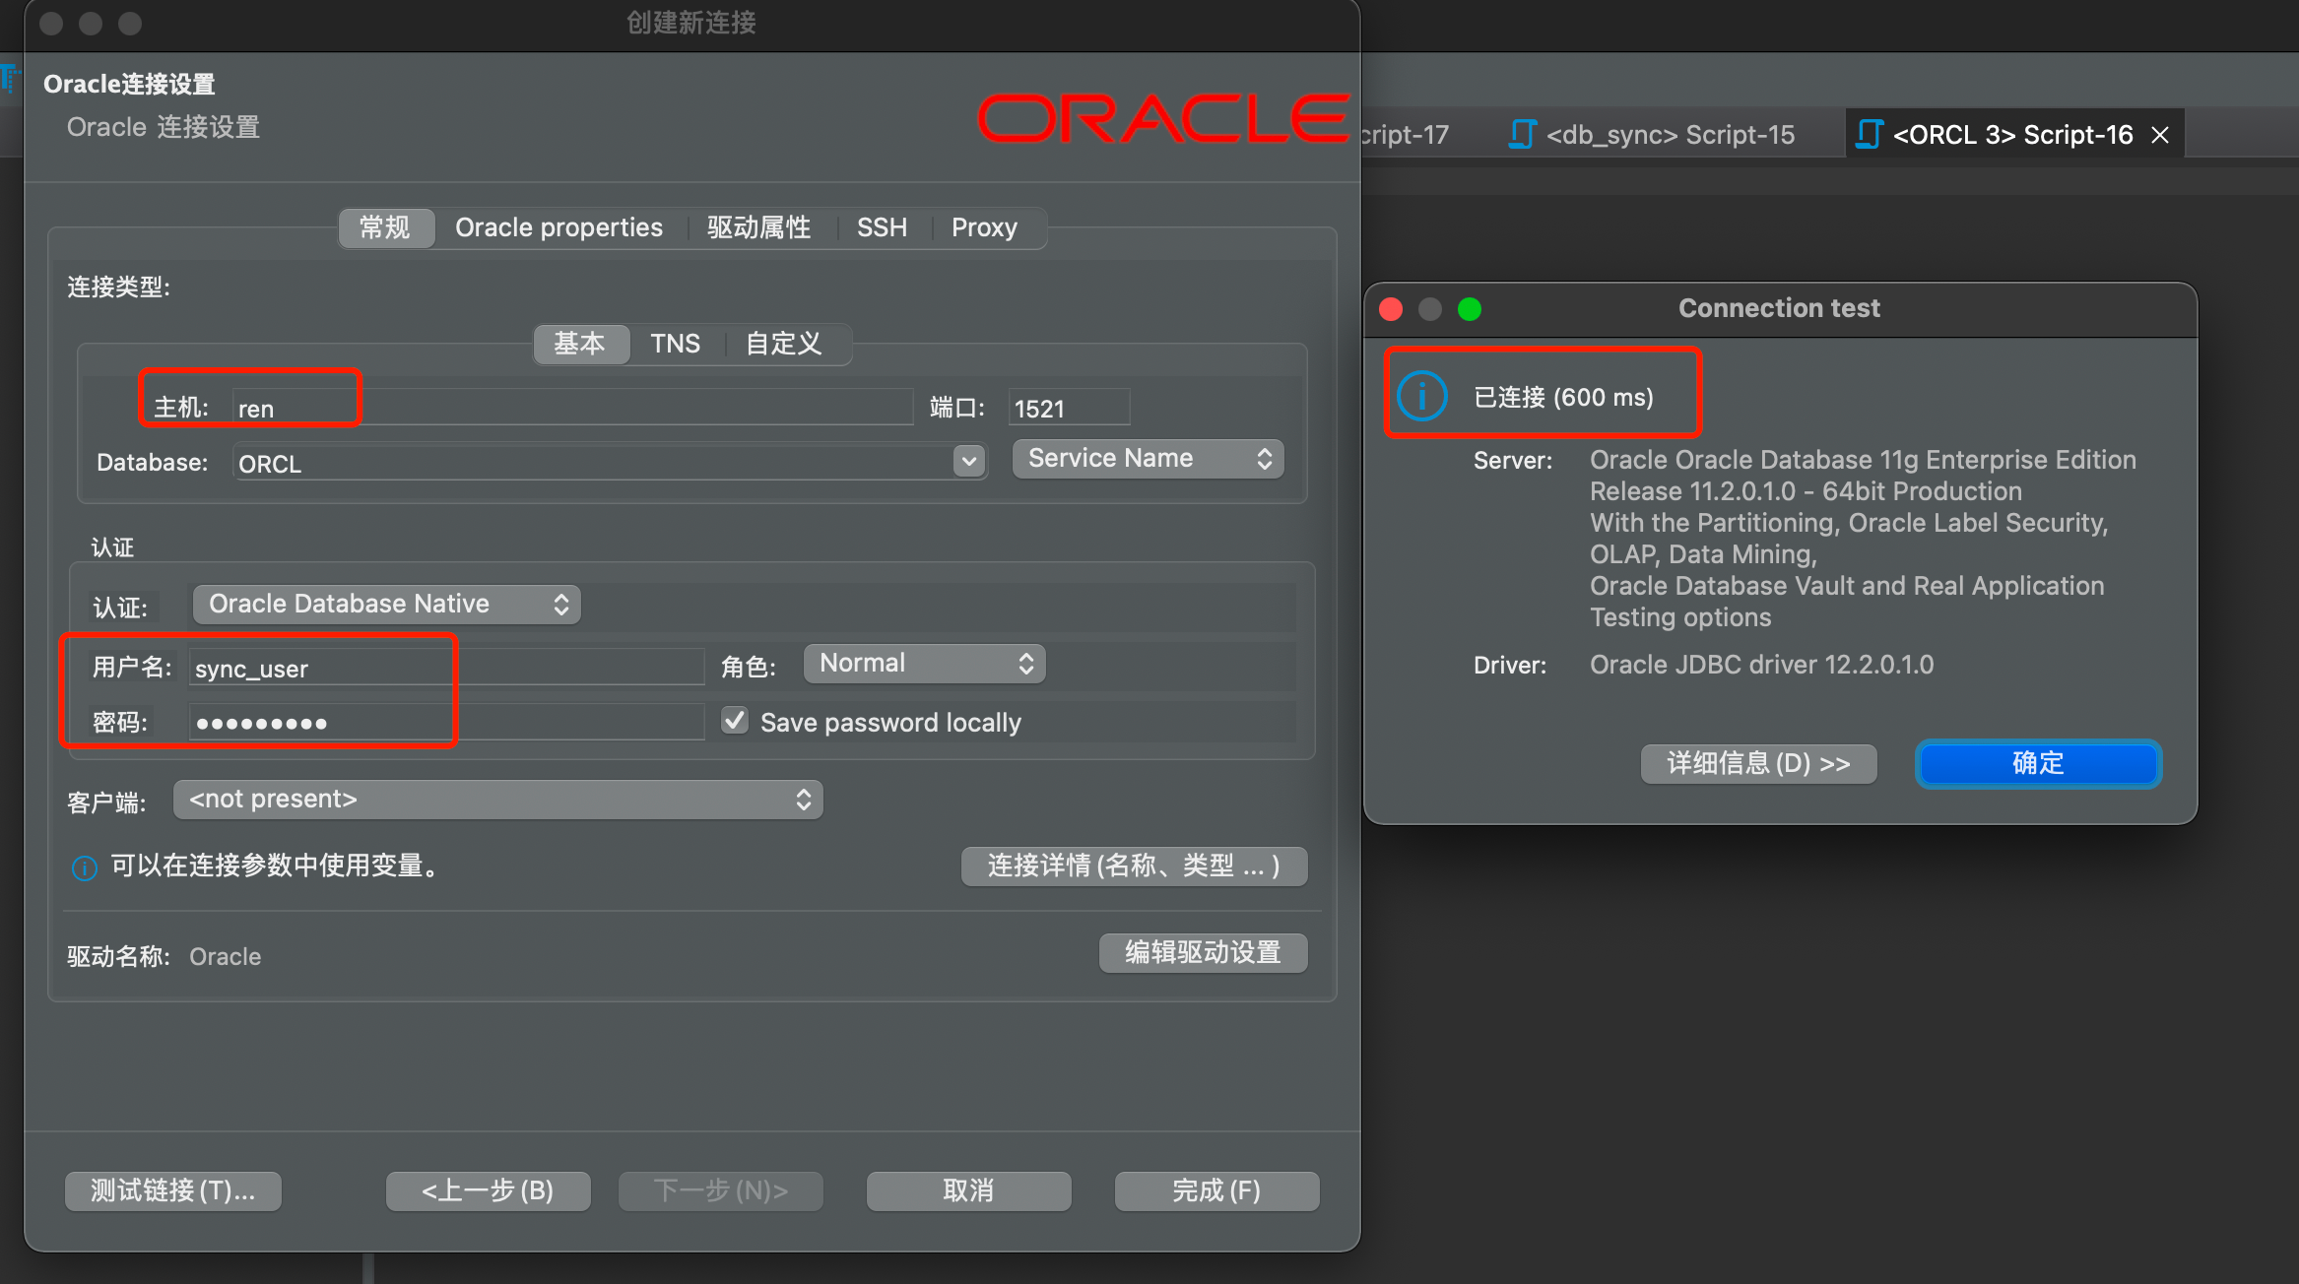Click 详细信息 (D) button
Viewport: 2299px width, 1284px height.
(x=1759, y=764)
